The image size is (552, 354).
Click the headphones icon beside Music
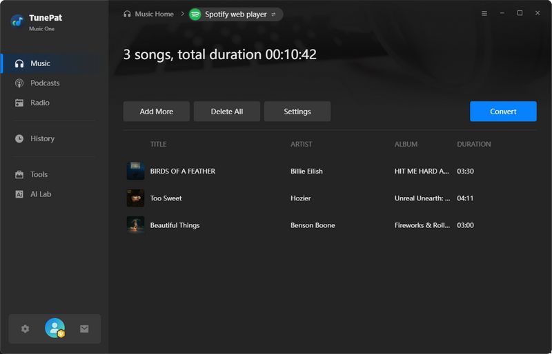[19, 63]
